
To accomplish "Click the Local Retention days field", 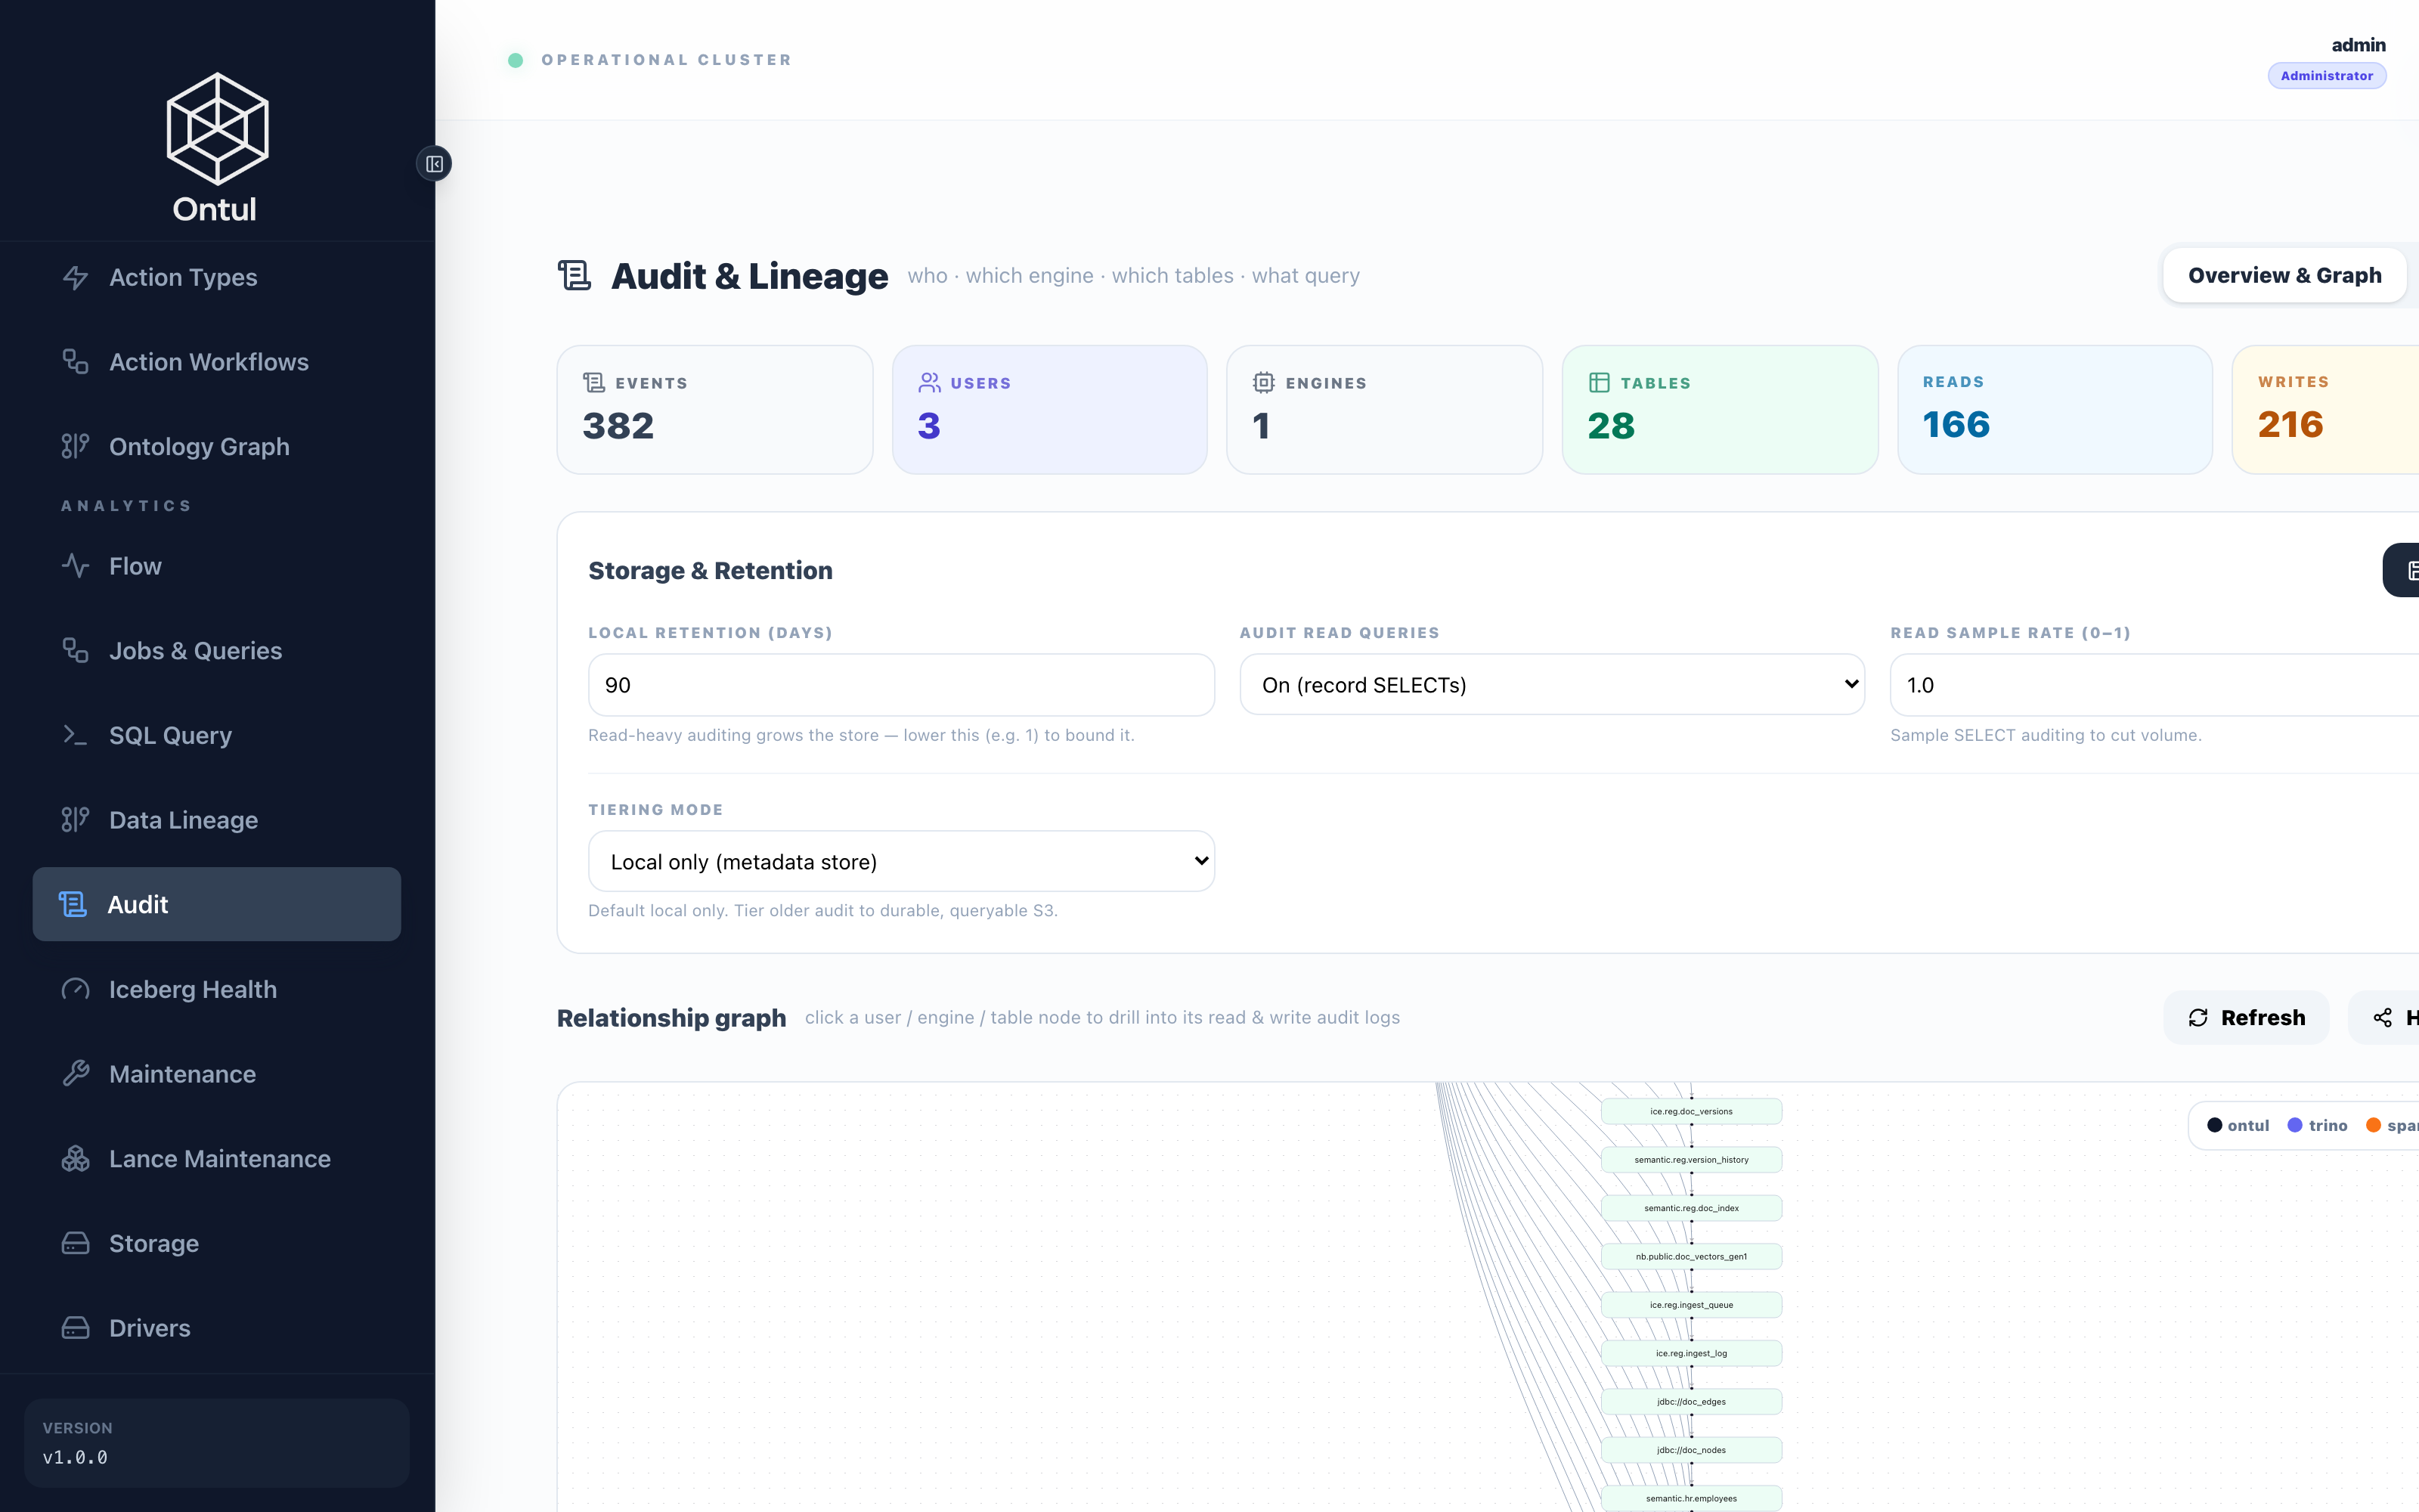I will click(x=902, y=685).
